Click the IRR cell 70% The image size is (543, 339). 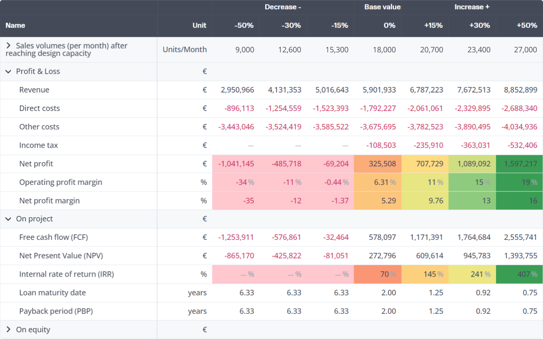coord(378,274)
